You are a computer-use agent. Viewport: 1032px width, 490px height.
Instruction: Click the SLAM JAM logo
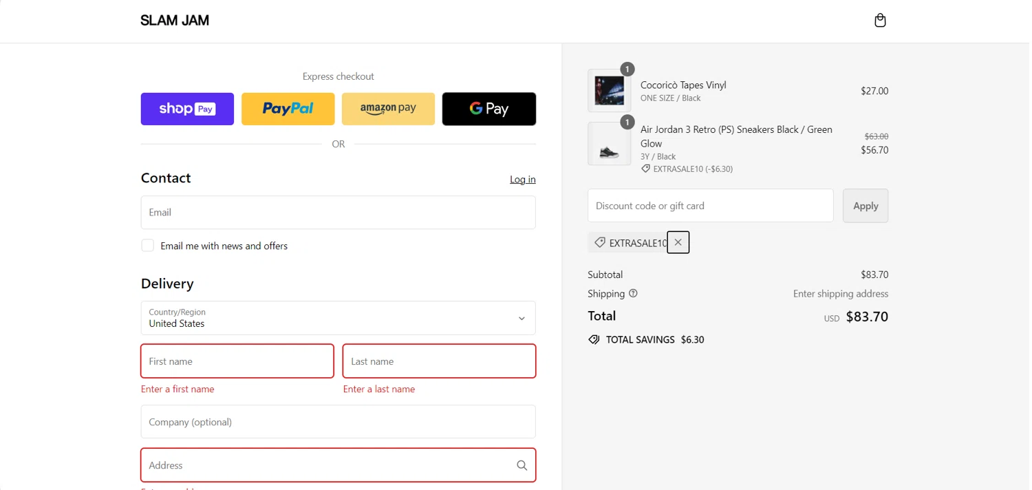click(175, 21)
